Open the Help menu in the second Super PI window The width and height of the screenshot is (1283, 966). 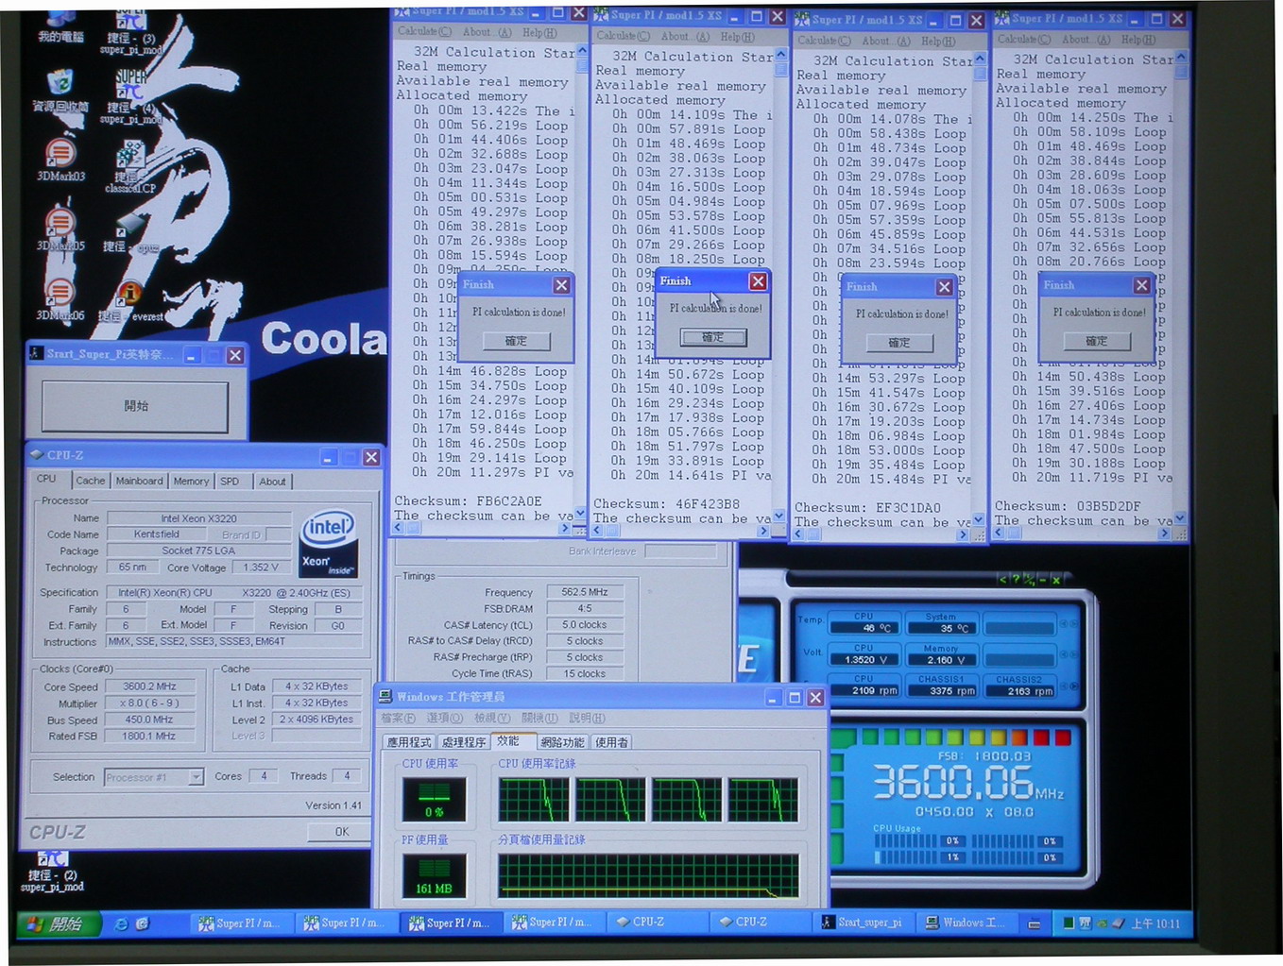(737, 37)
